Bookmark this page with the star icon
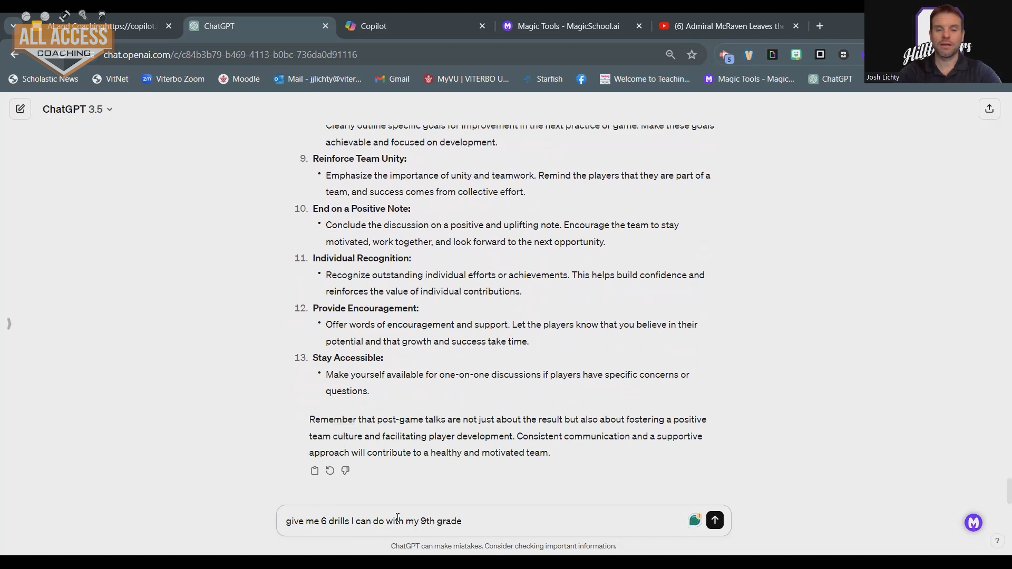The width and height of the screenshot is (1012, 569). click(692, 54)
